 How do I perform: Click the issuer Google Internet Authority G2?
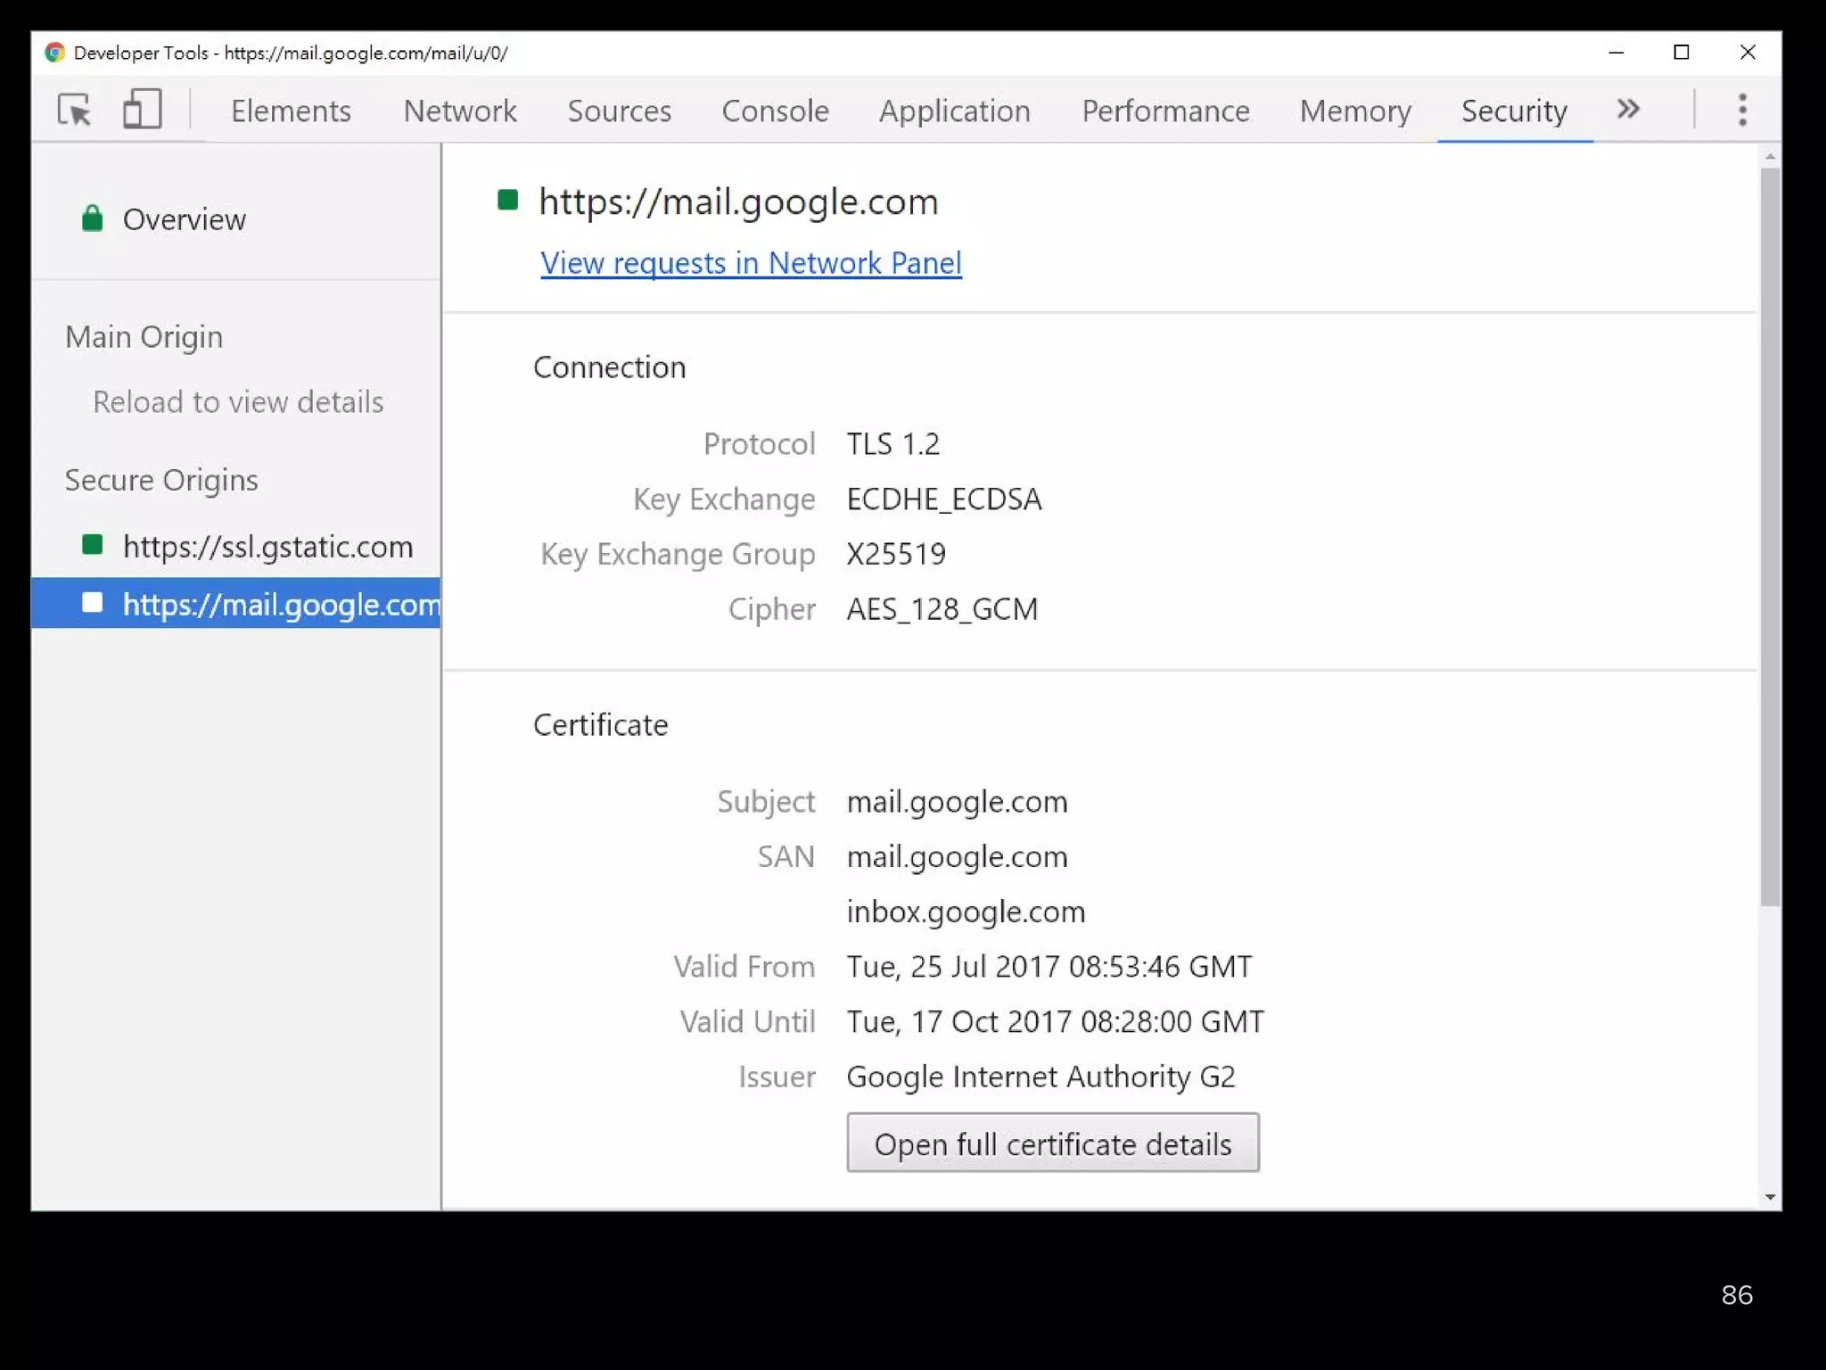coord(1040,1077)
